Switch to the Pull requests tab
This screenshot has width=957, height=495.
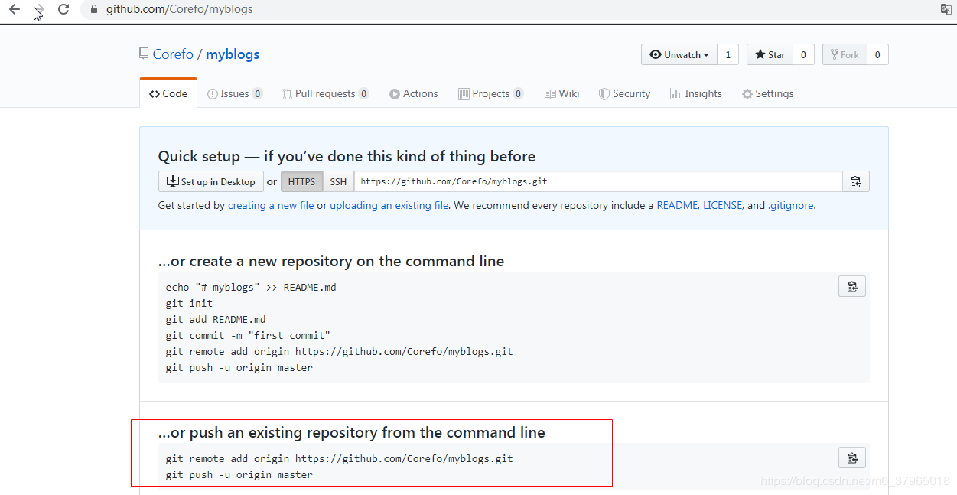[325, 93]
